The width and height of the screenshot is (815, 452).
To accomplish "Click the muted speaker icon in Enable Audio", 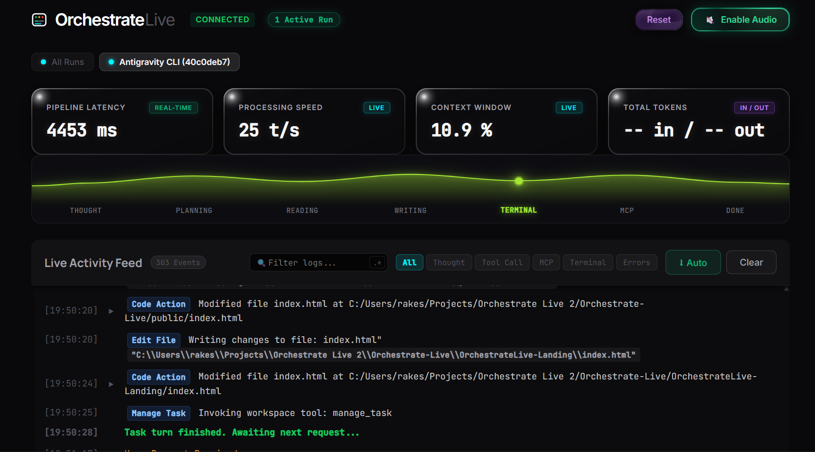I will click(x=710, y=20).
